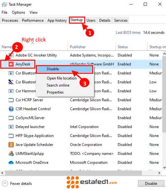Choose Open file location in the context menu
The height and width of the screenshot is (190, 166).
coord(61,78)
